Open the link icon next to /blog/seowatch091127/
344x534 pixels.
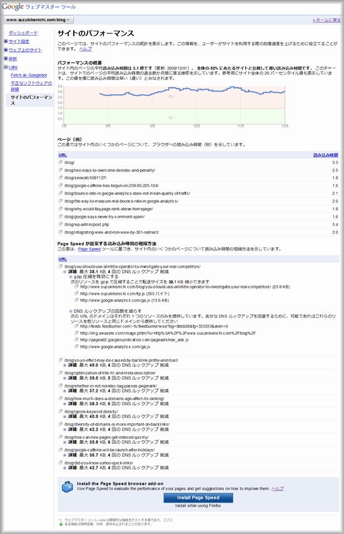click(x=60, y=178)
